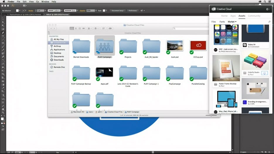Switch Finder to list view
Image resolution: width=274 pixels, height=154 pixels.
point(76,28)
